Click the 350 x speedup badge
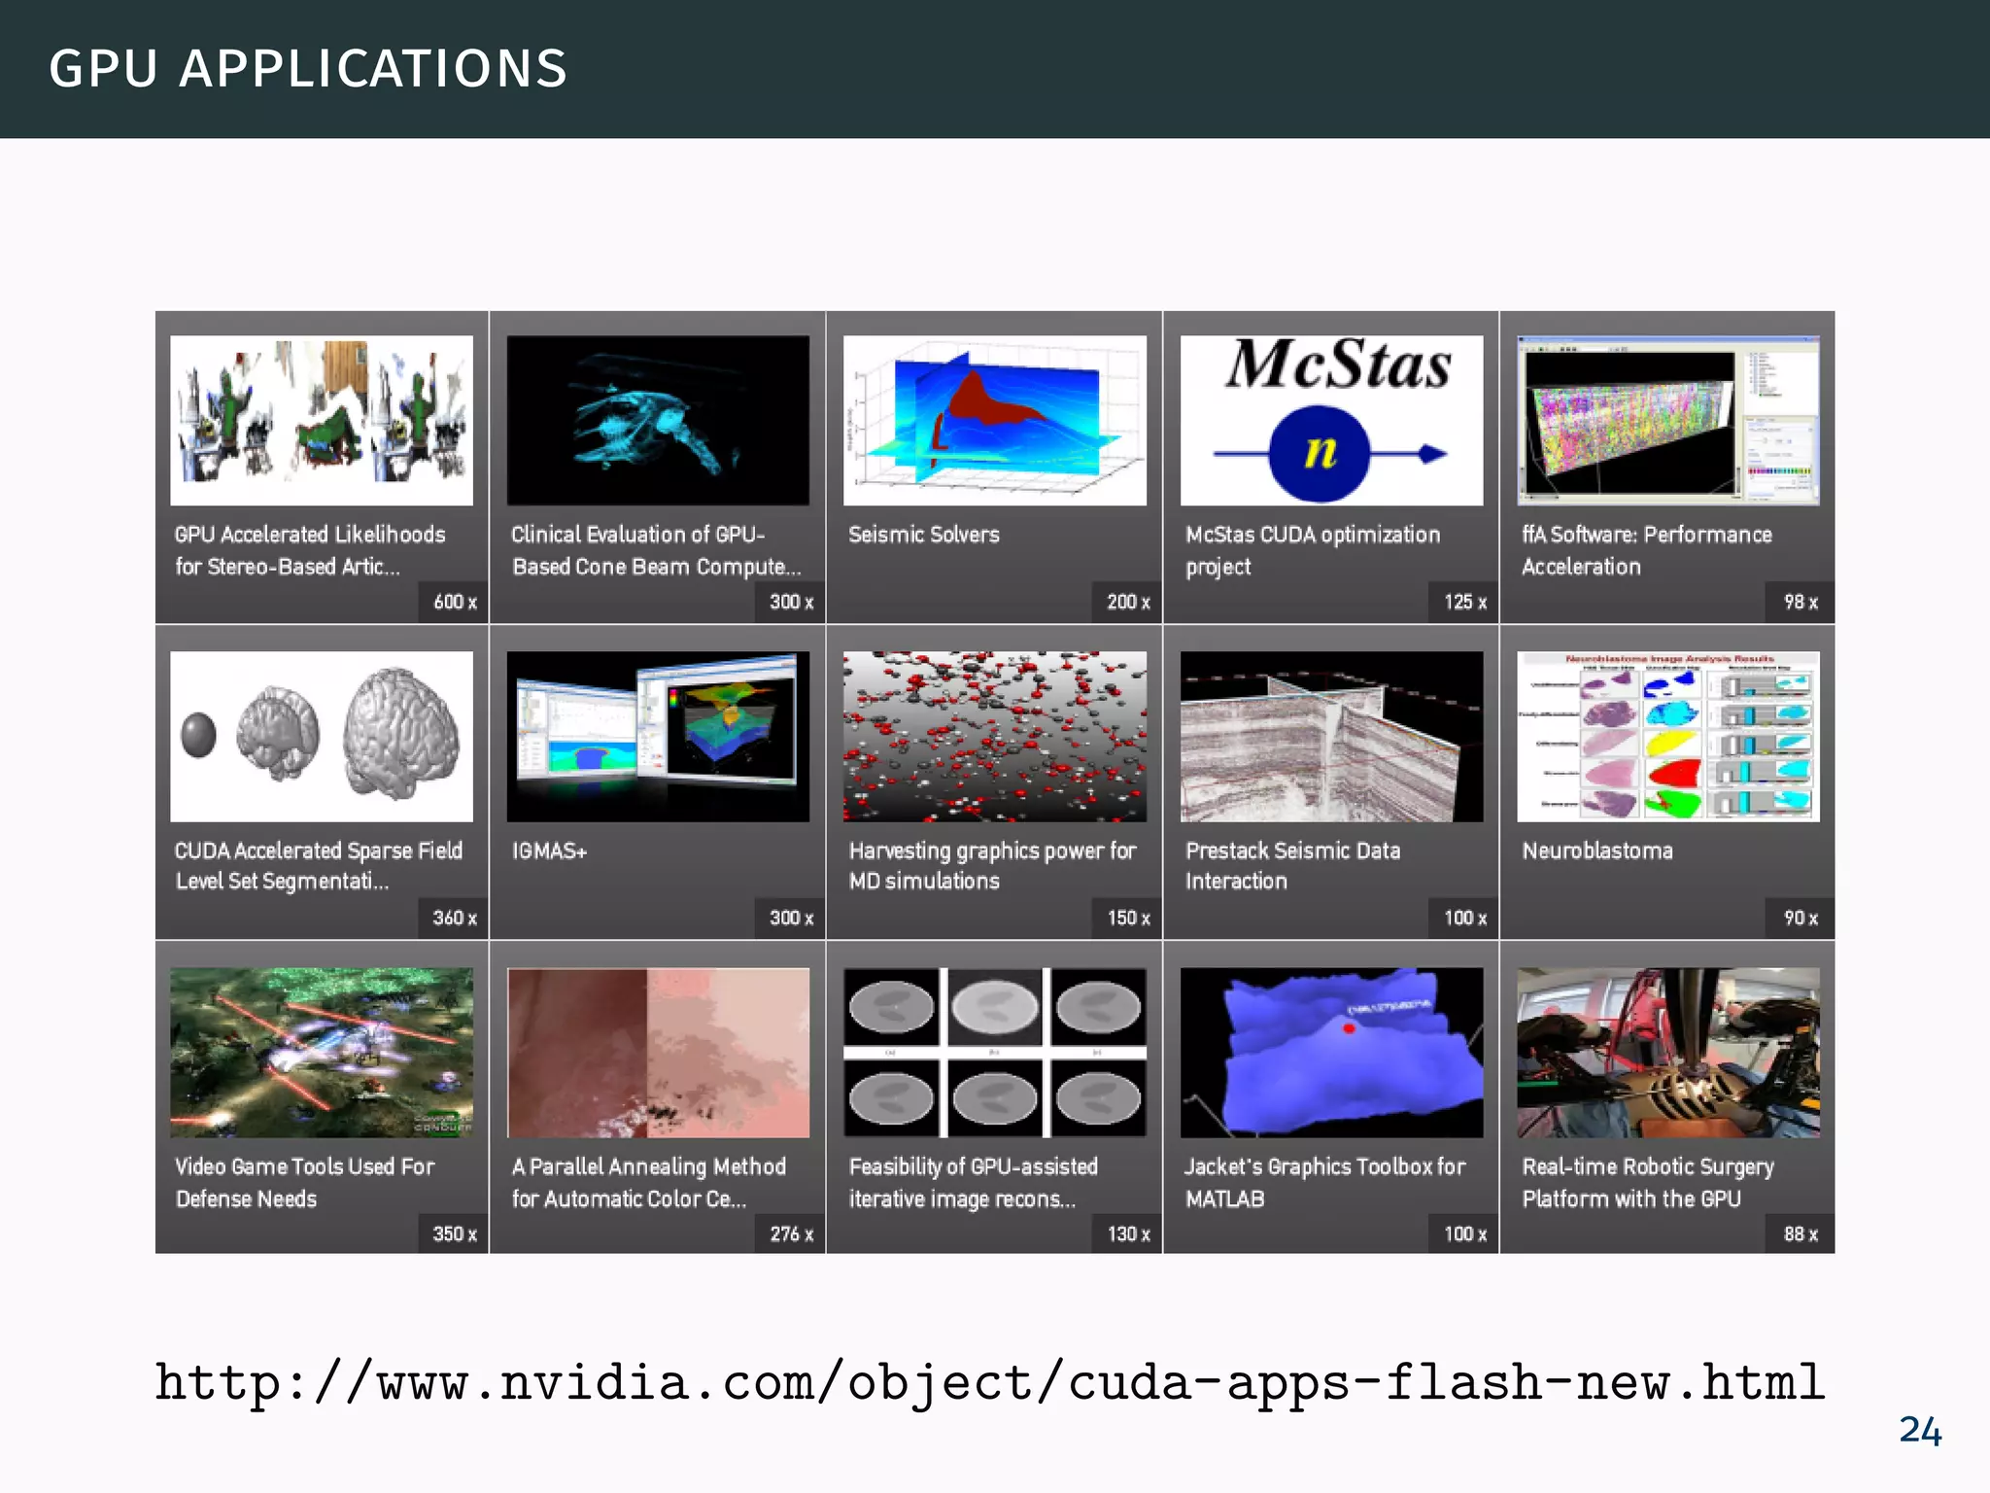This screenshot has height=1493, width=1990. click(x=454, y=1234)
